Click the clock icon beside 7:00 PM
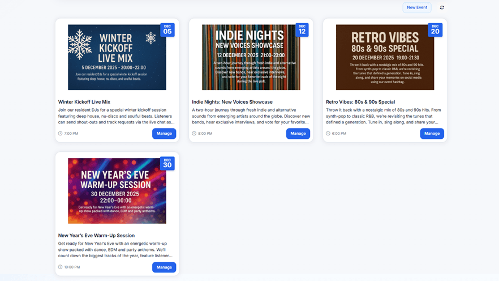 tap(60, 134)
